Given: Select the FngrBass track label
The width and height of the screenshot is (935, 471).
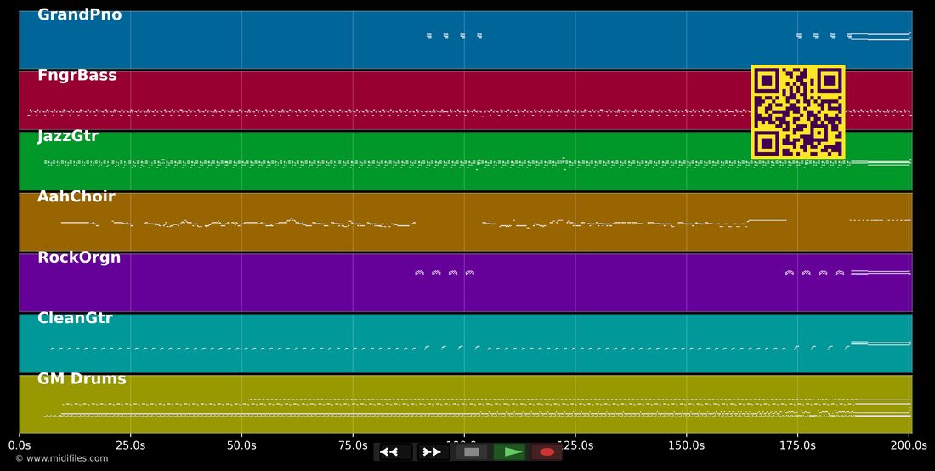Looking at the screenshot, I should [x=76, y=76].
